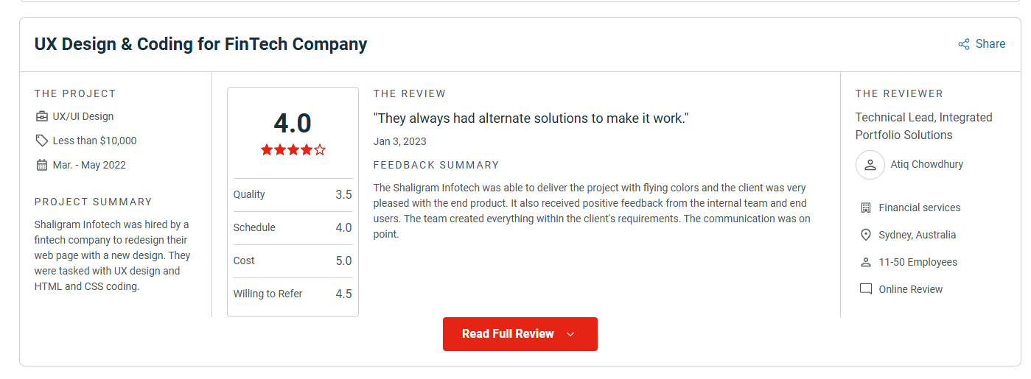This screenshot has width=1031, height=379.
Task: Click the Online Review speech bubble icon
Action: [866, 289]
